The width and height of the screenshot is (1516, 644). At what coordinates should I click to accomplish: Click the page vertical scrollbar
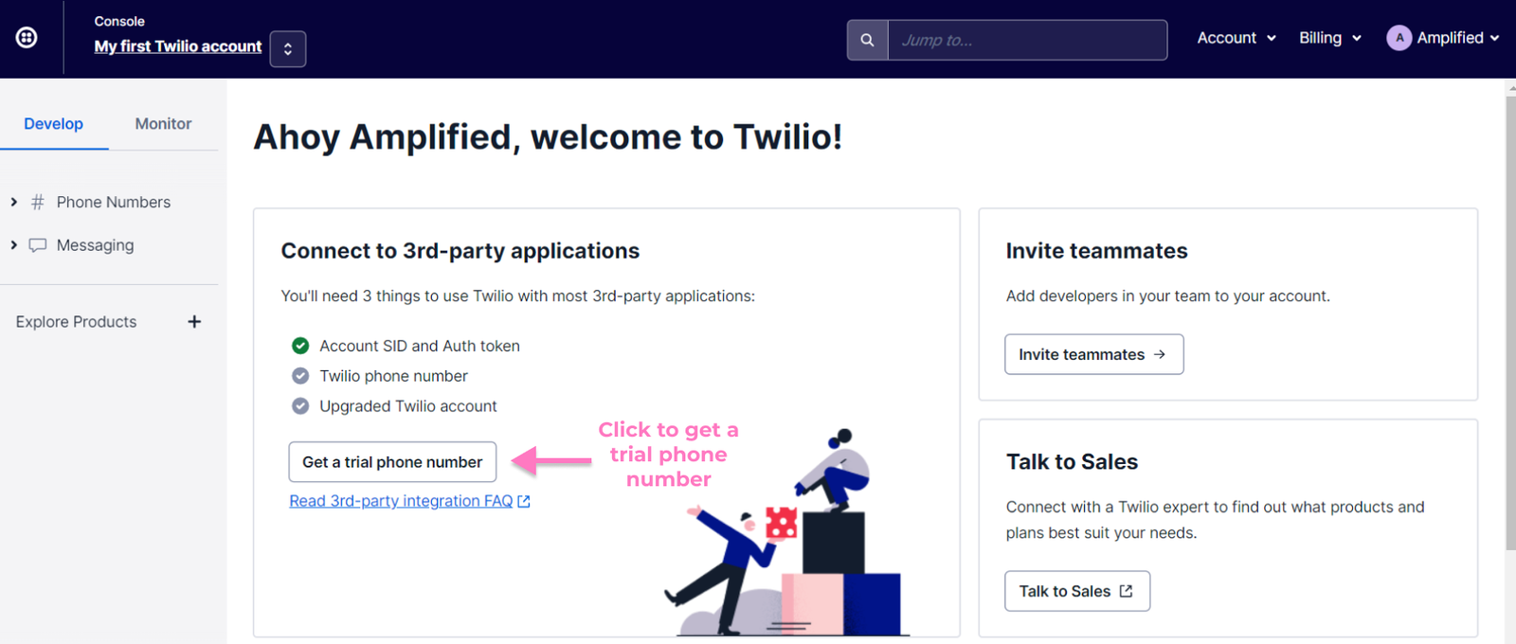click(x=1509, y=322)
